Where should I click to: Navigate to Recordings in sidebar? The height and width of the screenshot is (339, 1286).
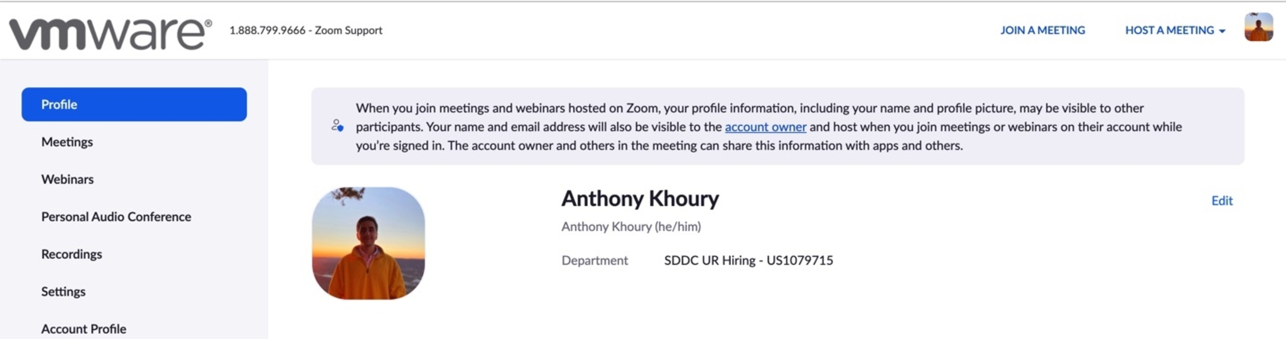(x=72, y=254)
